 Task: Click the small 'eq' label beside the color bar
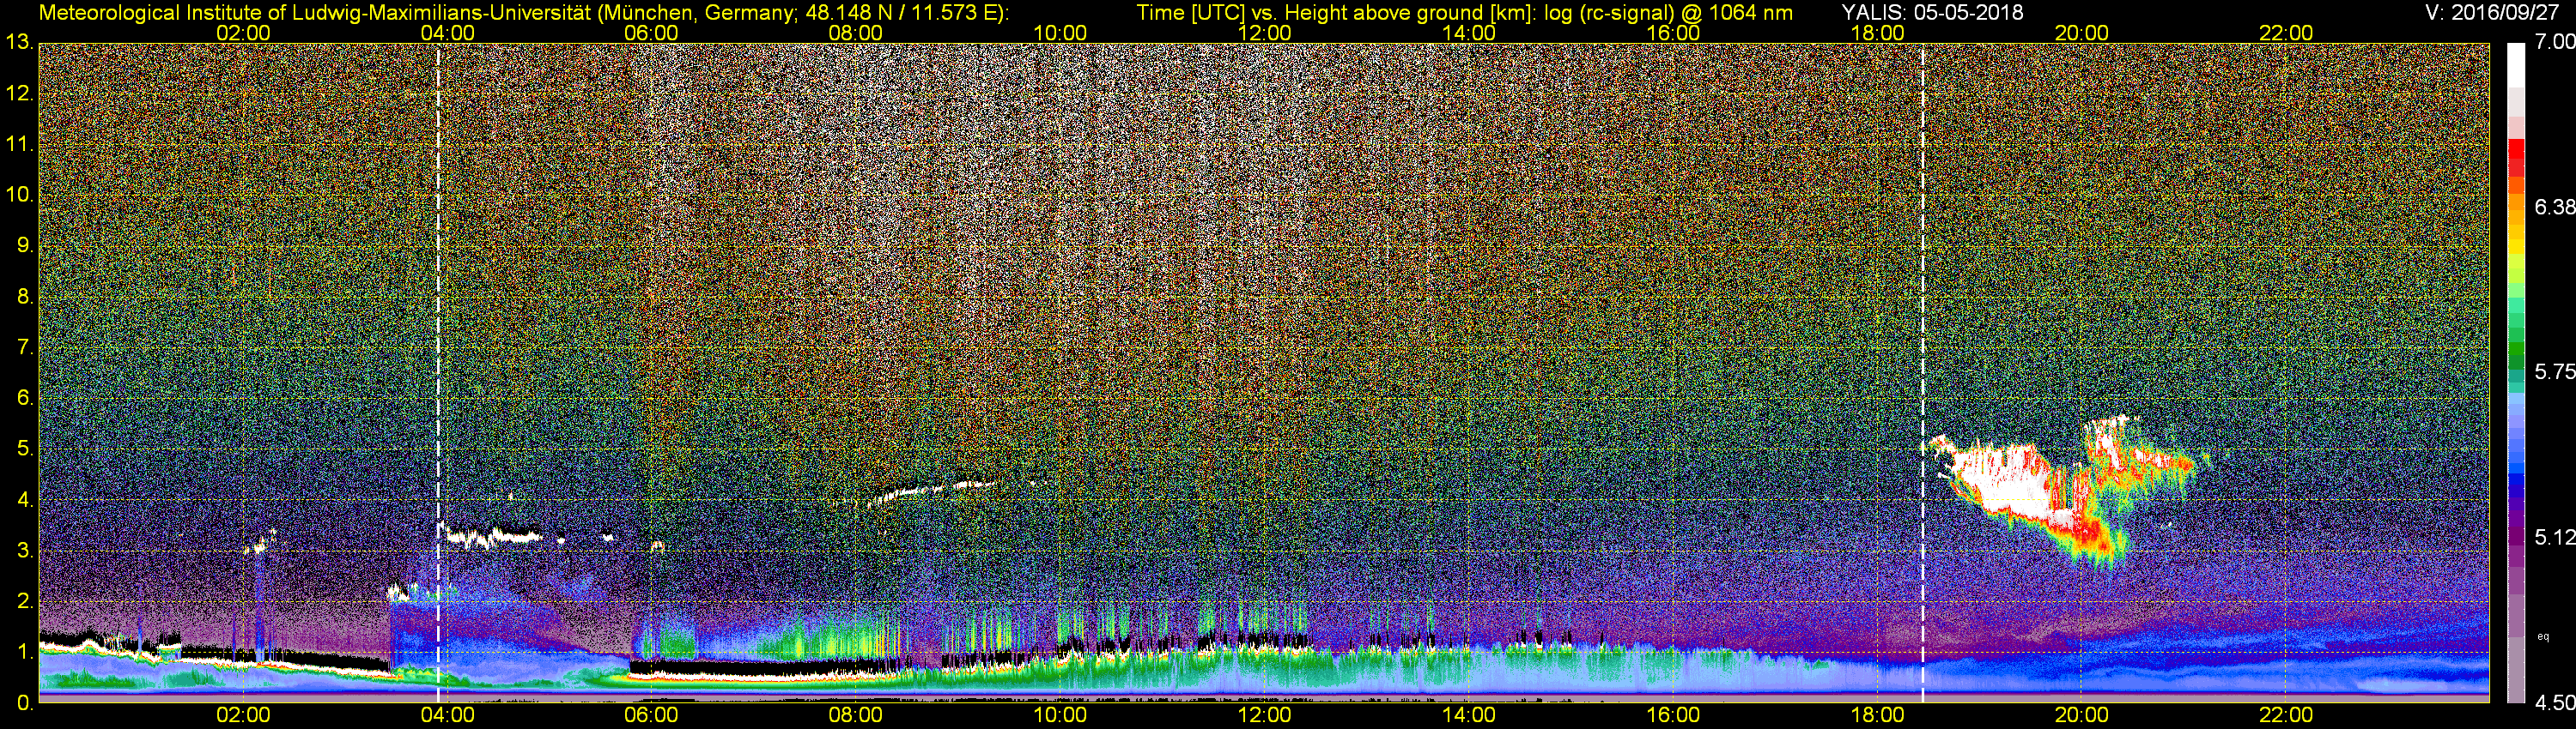coord(2543,636)
